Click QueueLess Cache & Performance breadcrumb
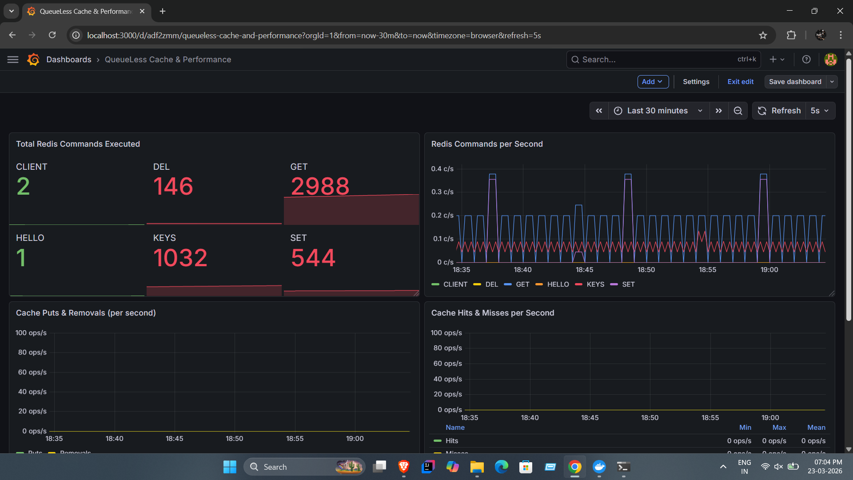The width and height of the screenshot is (853, 480). pos(168,60)
